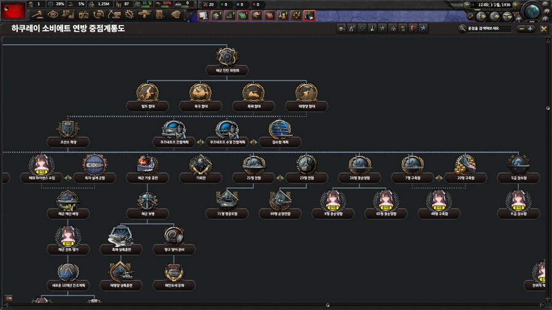Zoom out with the minus button
Viewport: 552px width, 310px height.
coord(521,29)
